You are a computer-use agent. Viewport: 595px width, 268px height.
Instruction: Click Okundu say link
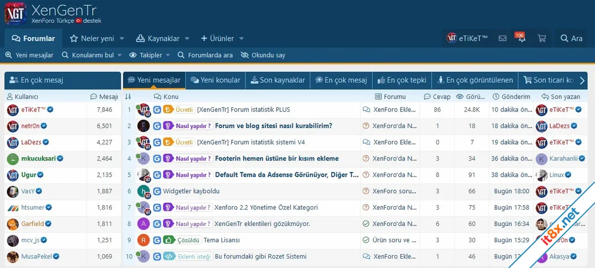pos(263,55)
